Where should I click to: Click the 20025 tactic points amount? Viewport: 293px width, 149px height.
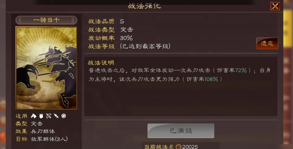190,147
